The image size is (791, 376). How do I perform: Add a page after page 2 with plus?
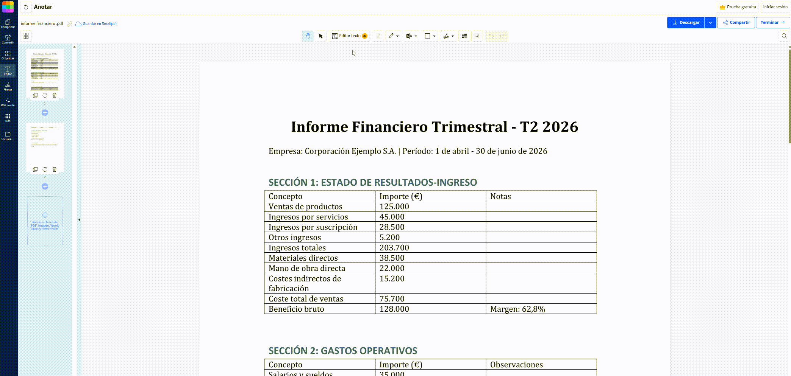click(x=45, y=186)
